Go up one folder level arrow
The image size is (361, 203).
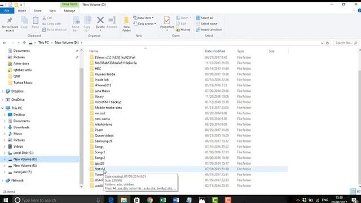(24, 43)
